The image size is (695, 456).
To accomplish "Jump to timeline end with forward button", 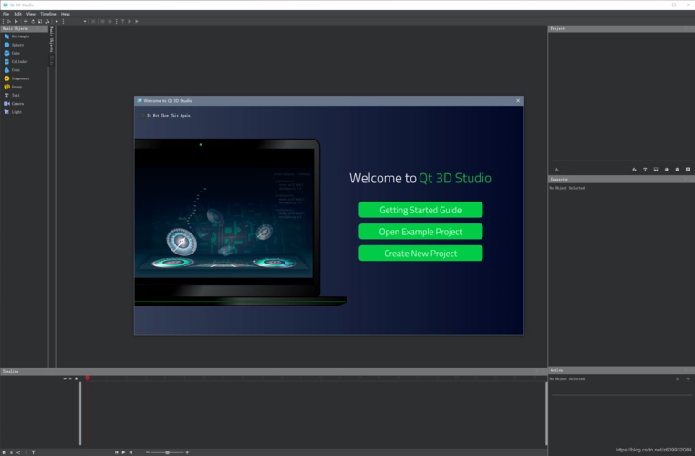I will click(130, 452).
